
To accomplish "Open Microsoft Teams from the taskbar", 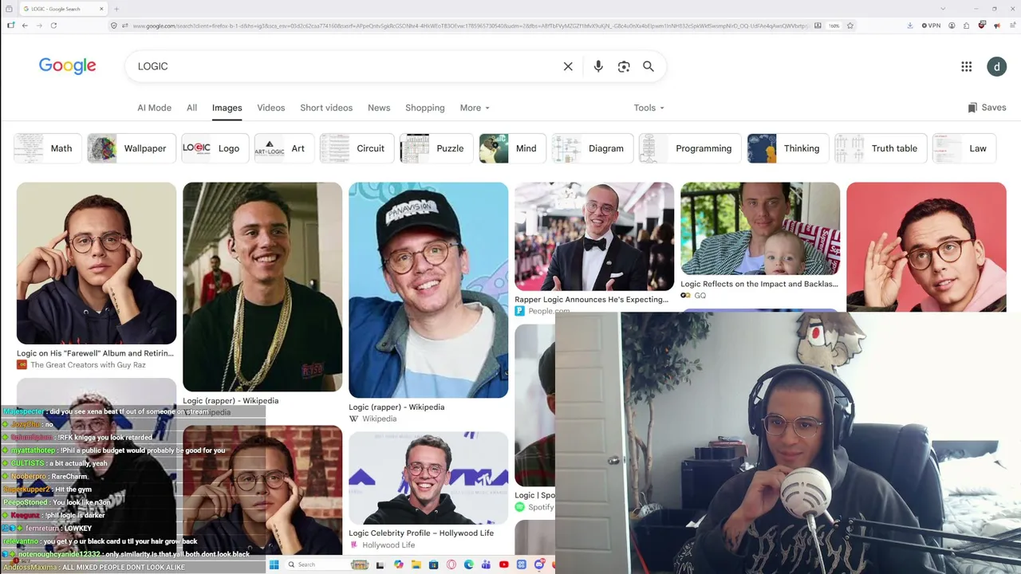I will point(487,564).
